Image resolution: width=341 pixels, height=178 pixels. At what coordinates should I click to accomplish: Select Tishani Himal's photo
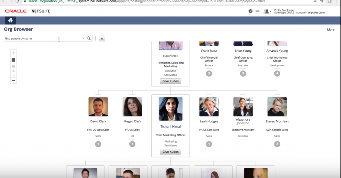[x=170, y=109]
